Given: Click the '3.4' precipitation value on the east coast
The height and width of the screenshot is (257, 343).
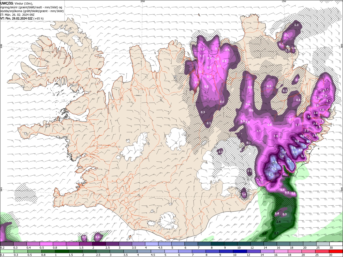Looking at the screenshot, I should [x=309, y=117].
